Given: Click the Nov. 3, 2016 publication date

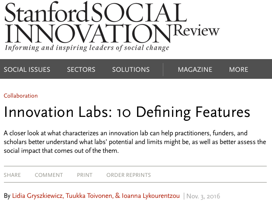Looking at the screenshot, I should point(203,196).
